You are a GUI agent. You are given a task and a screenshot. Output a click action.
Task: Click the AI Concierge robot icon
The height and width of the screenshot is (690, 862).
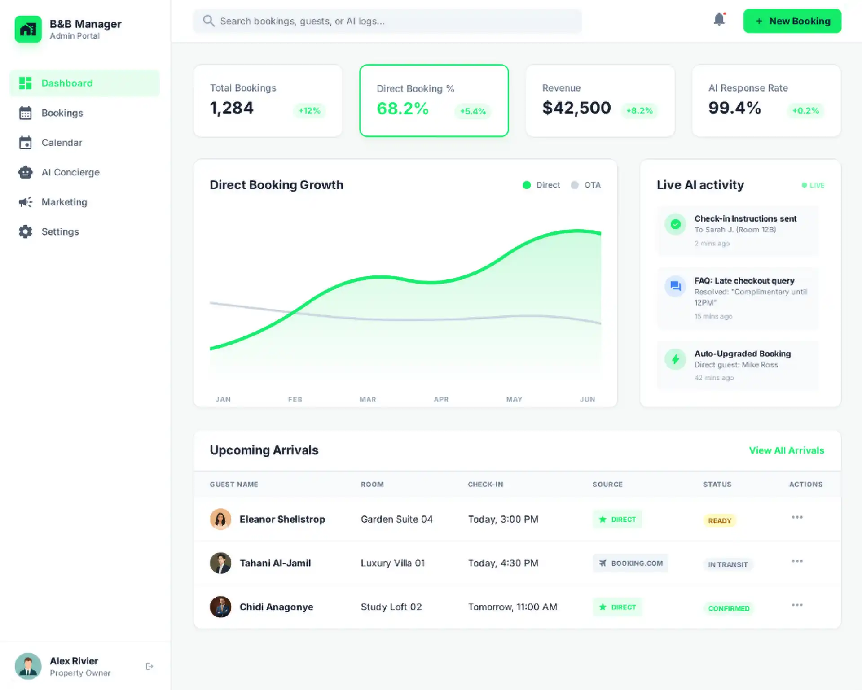tap(26, 172)
